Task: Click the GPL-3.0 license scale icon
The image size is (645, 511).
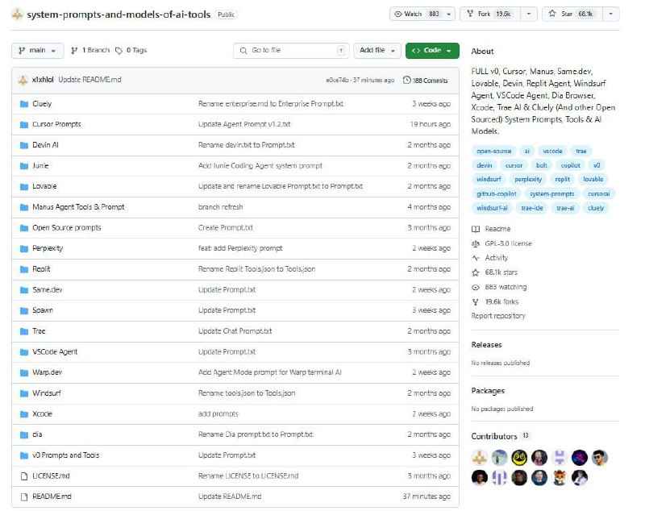Action: (476, 243)
